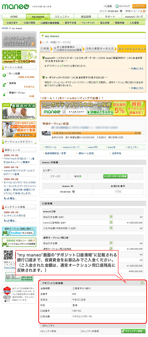Image resolution: width=148 pixels, height=337 pixels.
Task: Select the HOME navigation tab
Action: [x=14, y=17]
